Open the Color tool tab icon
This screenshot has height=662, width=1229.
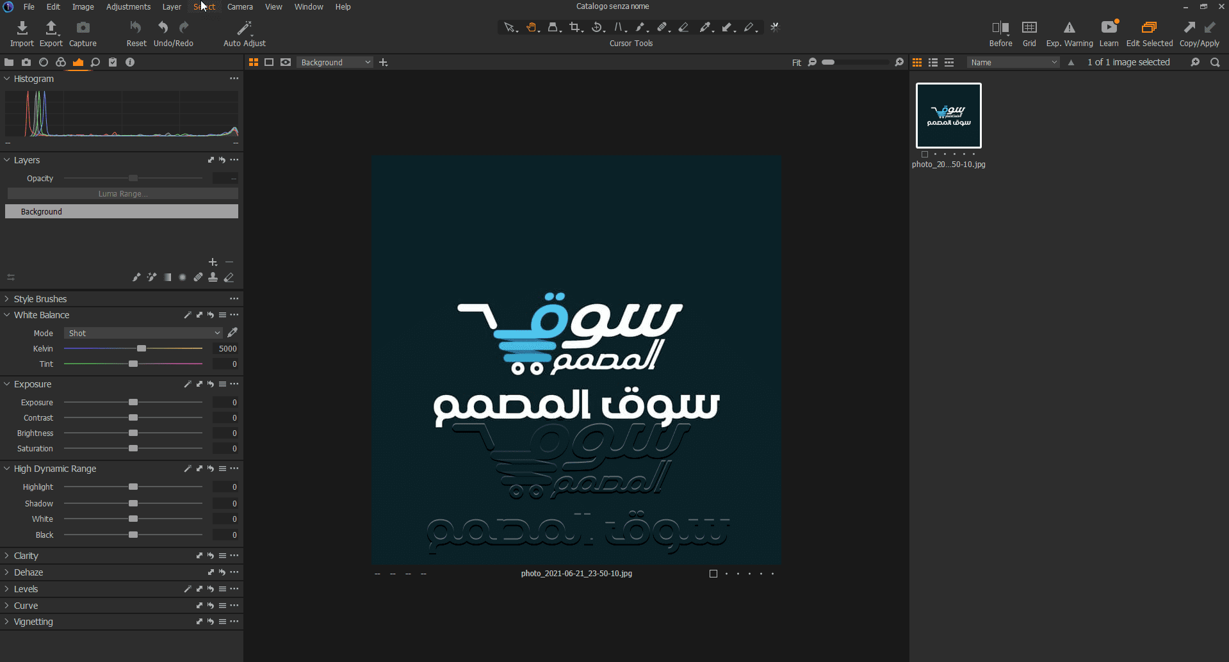pyautogui.click(x=60, y=62)
